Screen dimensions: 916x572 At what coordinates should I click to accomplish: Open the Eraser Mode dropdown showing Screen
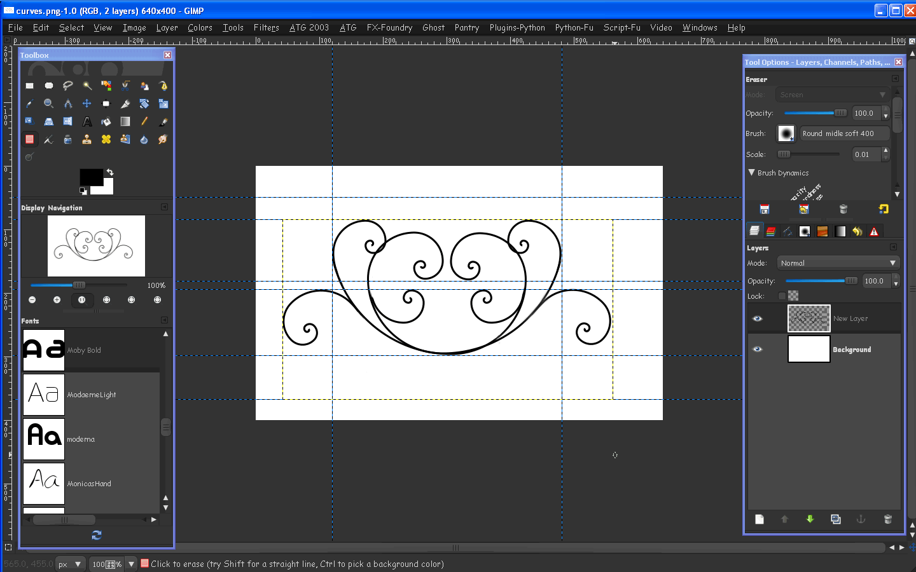pyautogui.click(x=832, y=95)
